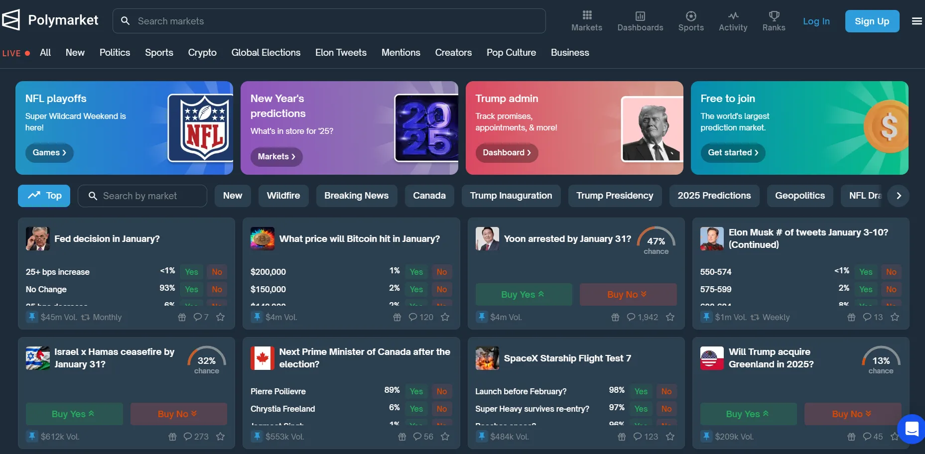Open the hamburger menu icon
The height and width of the screenshot is (454, 925).
point(917,21)
